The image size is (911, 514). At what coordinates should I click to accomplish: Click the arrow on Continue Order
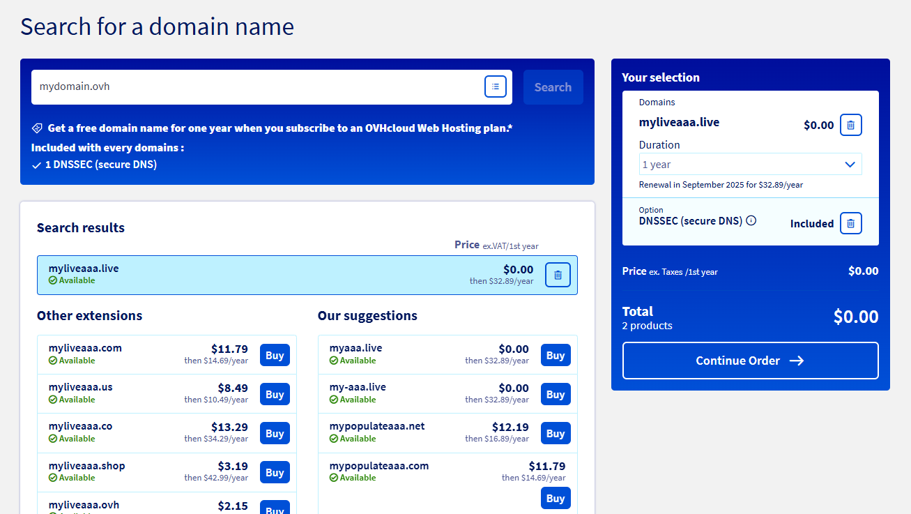click(796, 361)
